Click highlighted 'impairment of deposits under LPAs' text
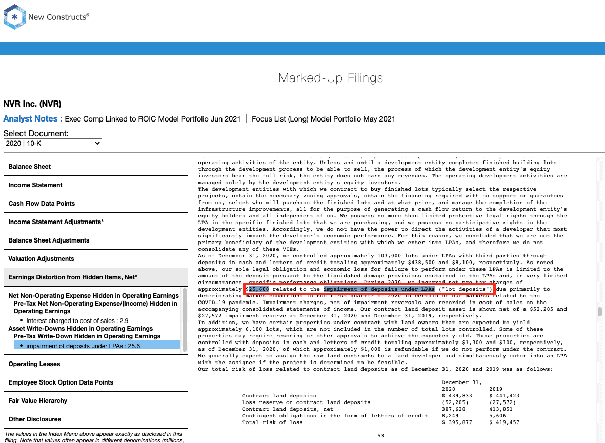Image resolution: width=605 pixels, height=443 pixels. (x=379, y=289)
